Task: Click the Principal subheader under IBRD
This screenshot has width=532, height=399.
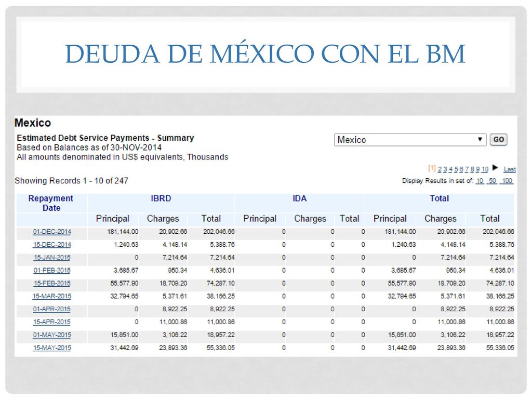Action: 113,219
